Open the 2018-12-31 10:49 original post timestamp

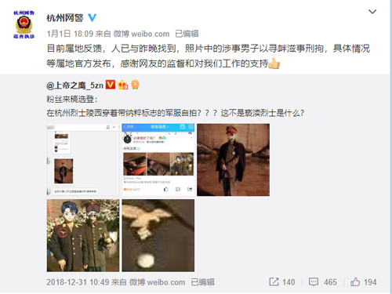click(x=78, y=282)
